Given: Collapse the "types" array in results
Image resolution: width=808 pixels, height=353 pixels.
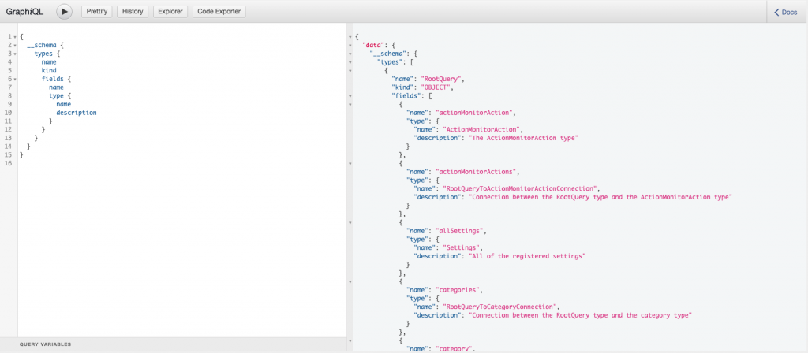Looking at the screenshot, I should (350, 62).
